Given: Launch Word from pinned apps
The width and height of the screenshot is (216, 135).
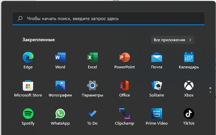Looking at the screenshot, I should 60,58.
